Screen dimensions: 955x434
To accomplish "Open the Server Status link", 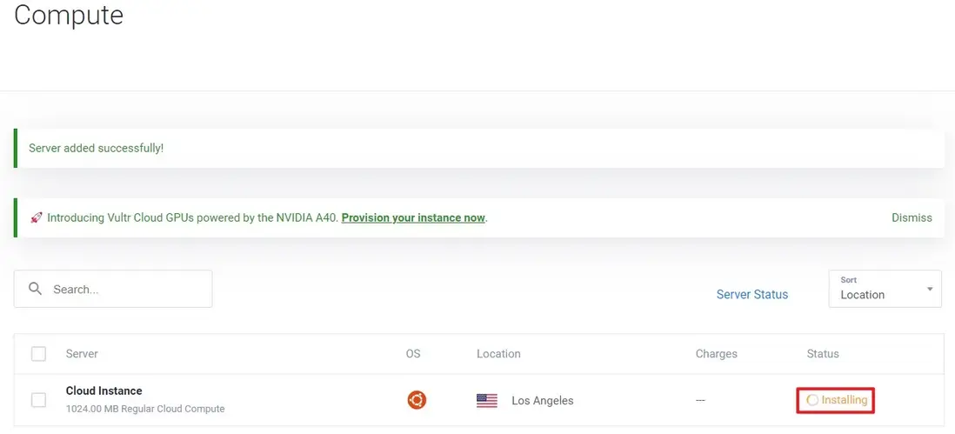I will pos(752,295).
